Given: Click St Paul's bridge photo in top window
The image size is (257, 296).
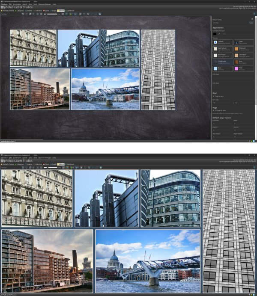Looking at the screenshot, I should pyautogui.click(x=105, y=89).
